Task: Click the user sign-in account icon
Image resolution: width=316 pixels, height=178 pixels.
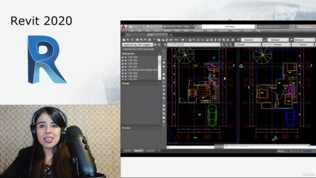Action: point(295,27)
